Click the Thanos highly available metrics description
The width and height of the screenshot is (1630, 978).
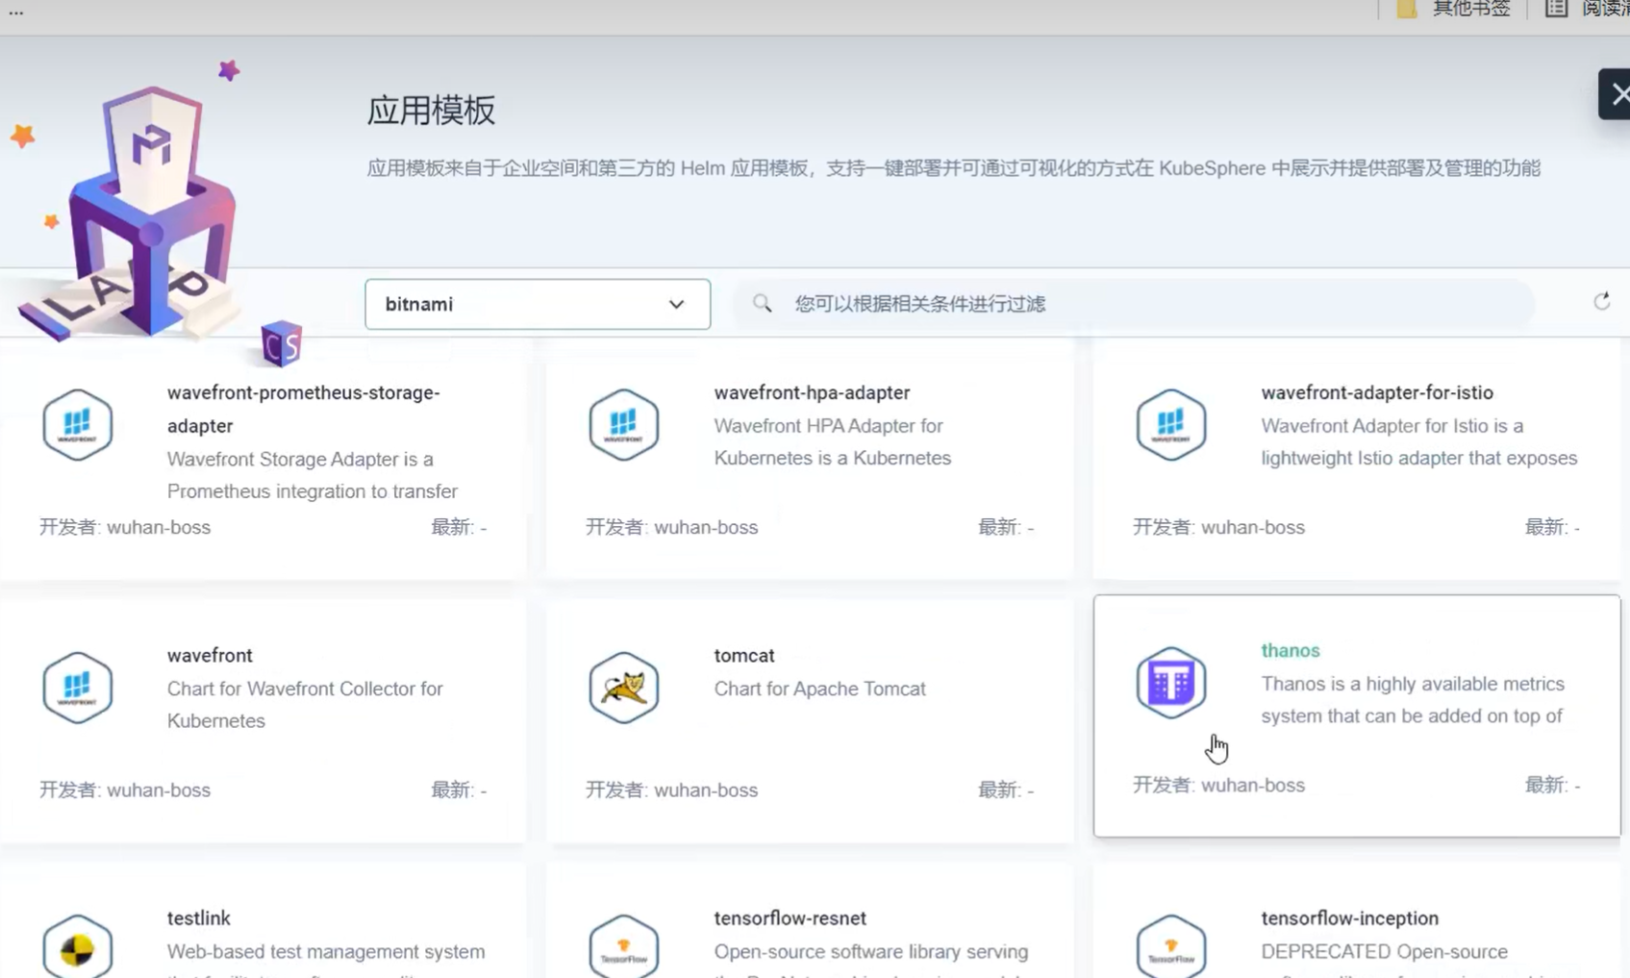coord(1413,700)
